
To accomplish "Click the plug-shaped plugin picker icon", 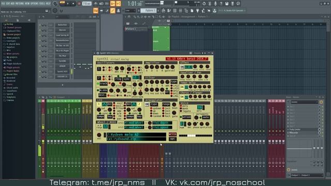I will (x=198, y=10).
